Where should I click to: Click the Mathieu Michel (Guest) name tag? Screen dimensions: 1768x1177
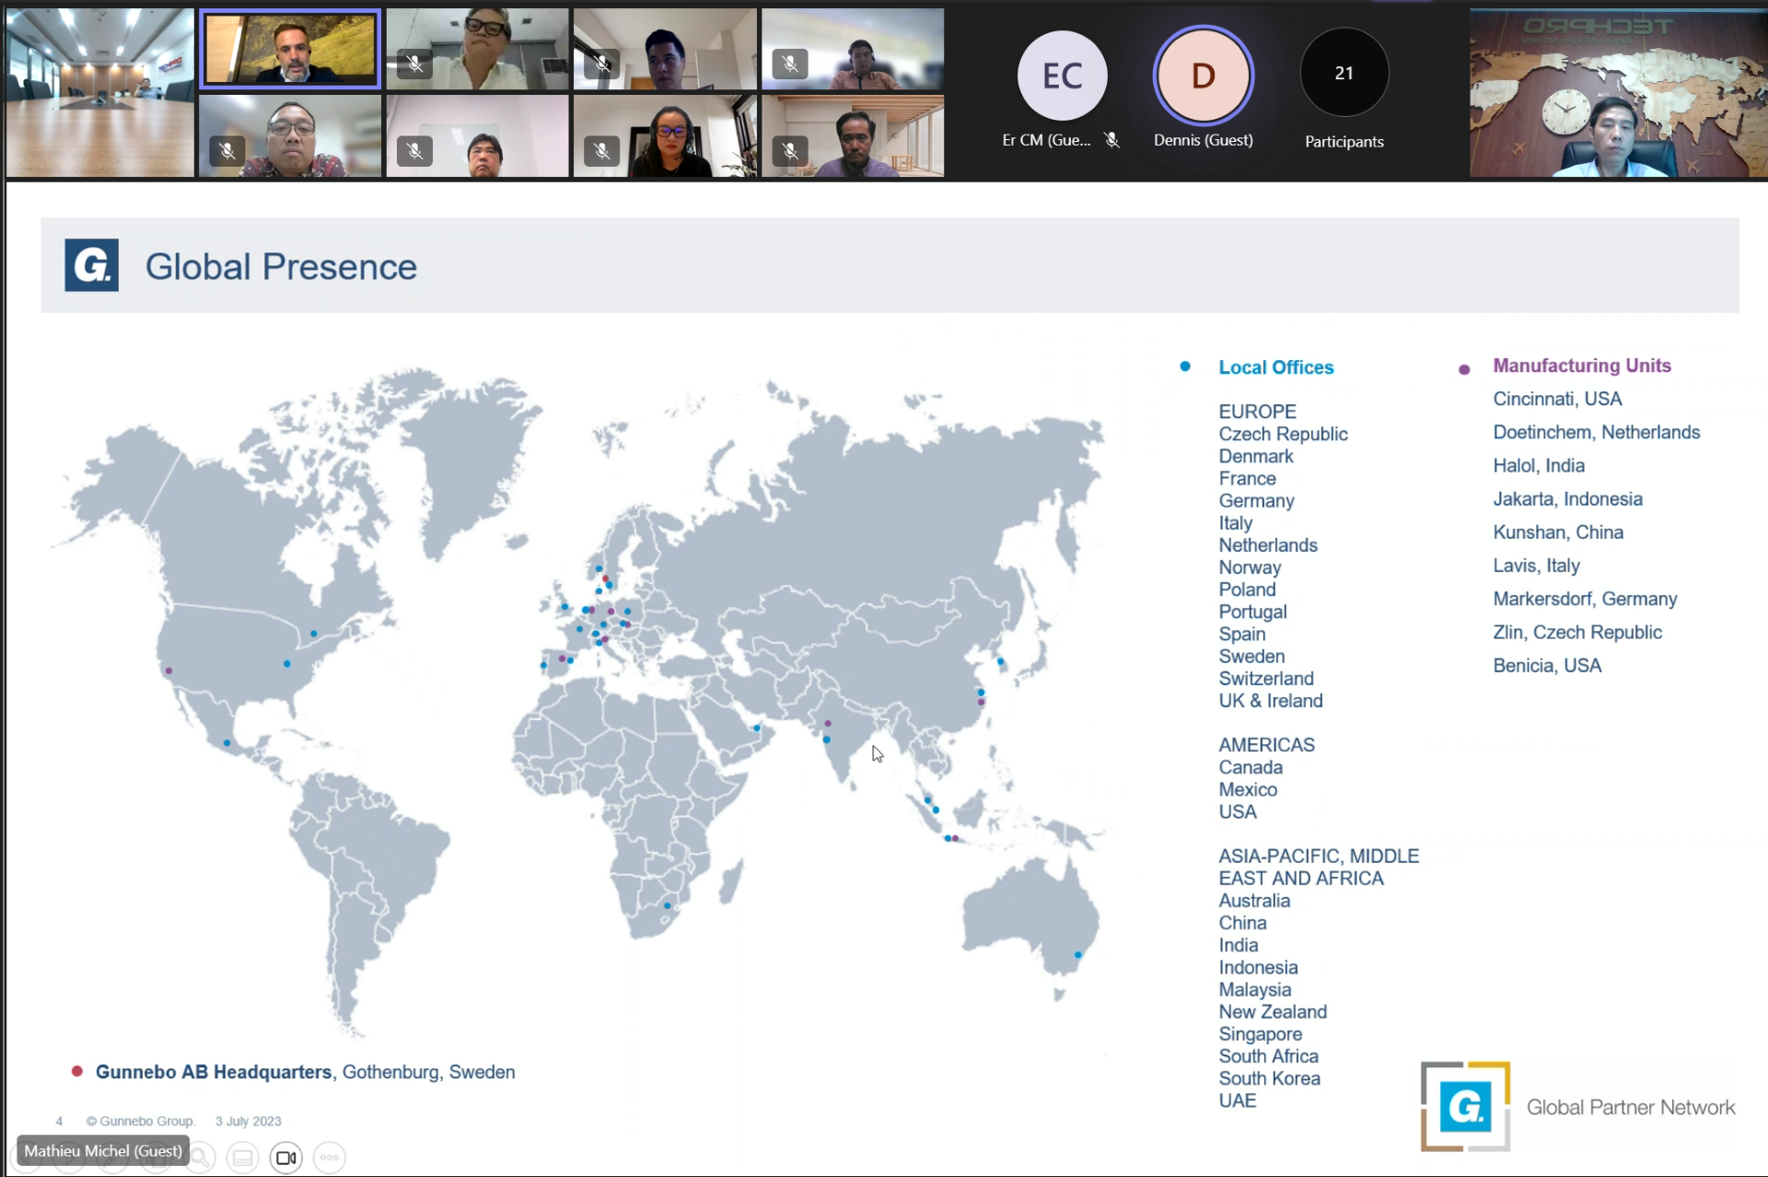click(103, 1150)
